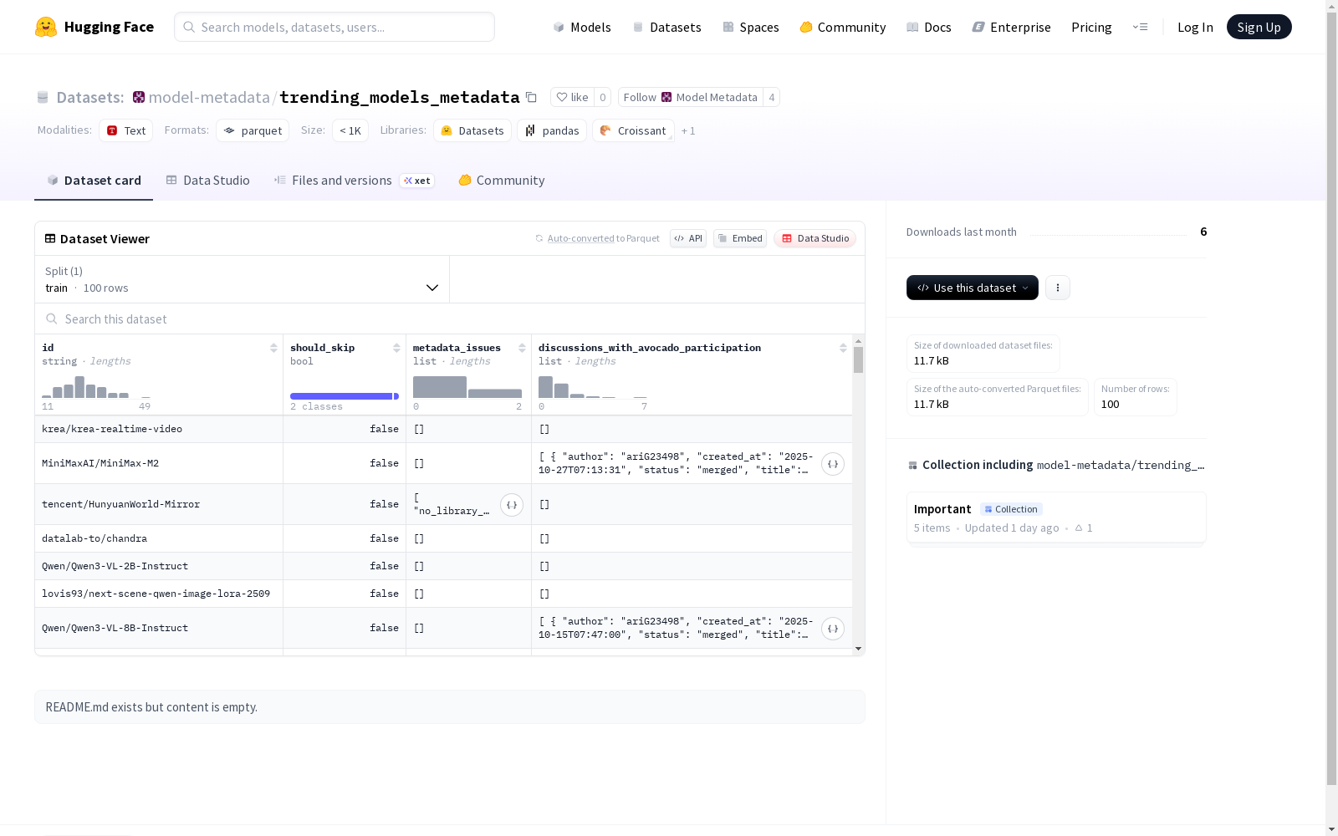Click the Size < 1K tag
Viewport: 1338px width, 836px height.
[x=350, y=130]
